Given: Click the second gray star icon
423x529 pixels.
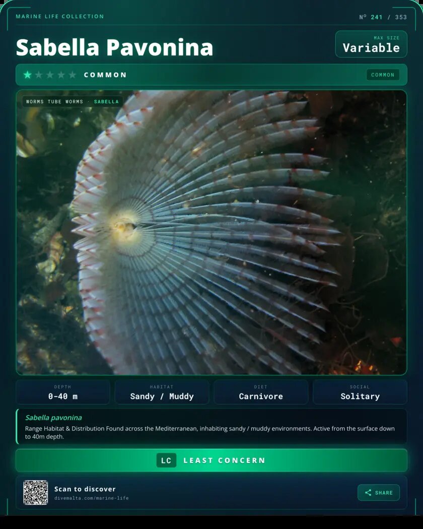Looking at the screenshot, I should point(39,75).
